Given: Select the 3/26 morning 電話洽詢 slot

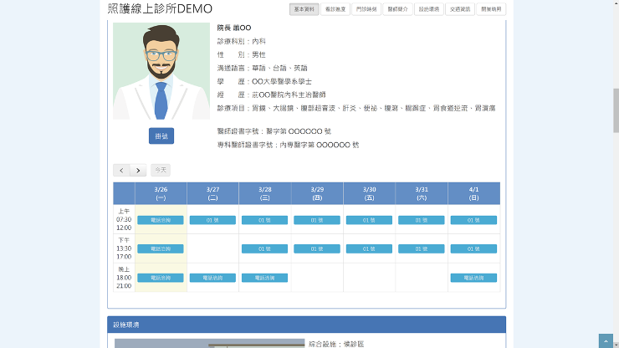Looking at the screenshot, I should tap(161, 220).
